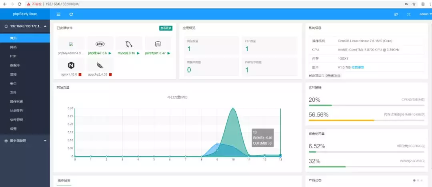Open the admin user dropdown
Image resolution: width=432 pixels, height=187 pixels.
pyautogui.click(x=425, y=14)
